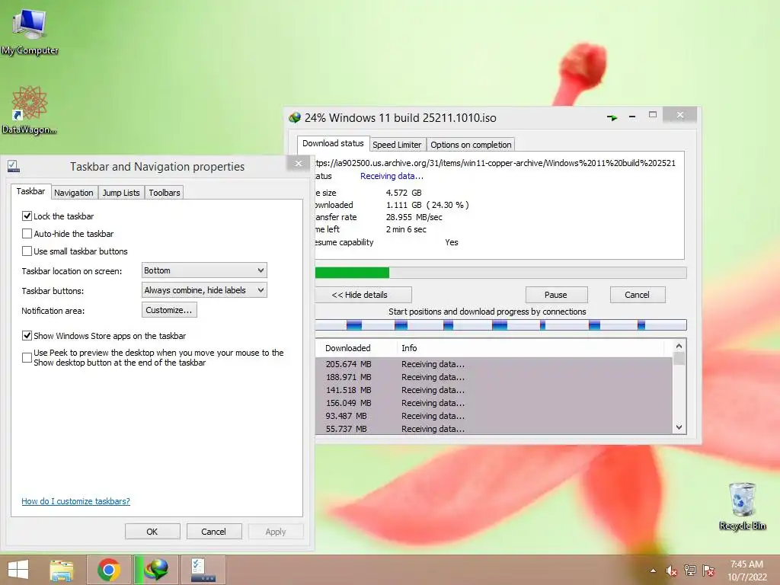Click the Info column header

[531, 347]
